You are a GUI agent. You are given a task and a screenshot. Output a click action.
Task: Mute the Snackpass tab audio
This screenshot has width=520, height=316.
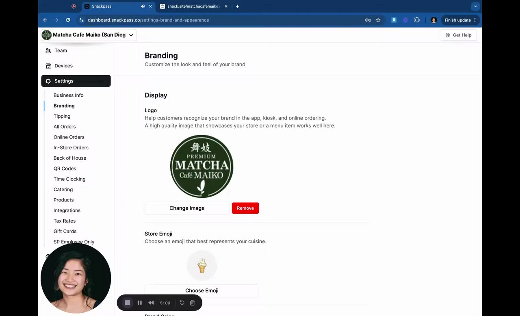(x=143, y=6)
